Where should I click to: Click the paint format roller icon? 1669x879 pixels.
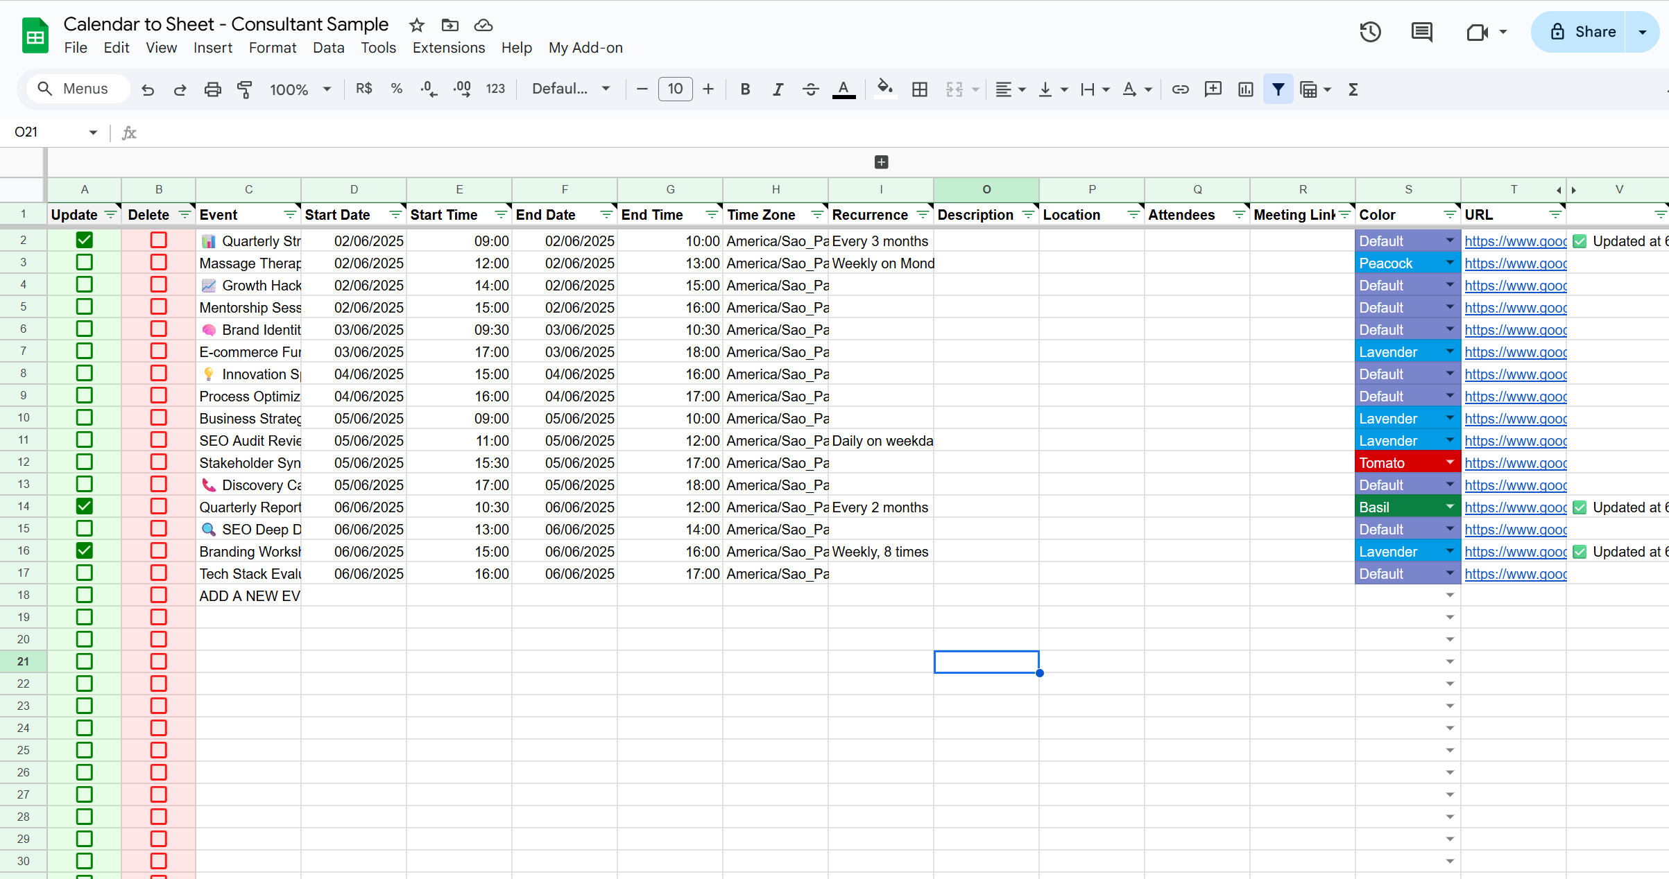244,89
